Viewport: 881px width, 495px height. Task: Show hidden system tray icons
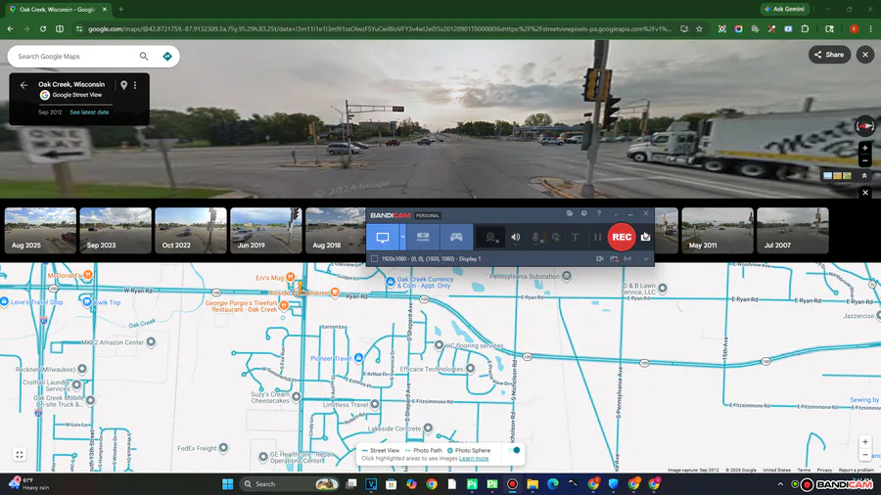point(780,484)
